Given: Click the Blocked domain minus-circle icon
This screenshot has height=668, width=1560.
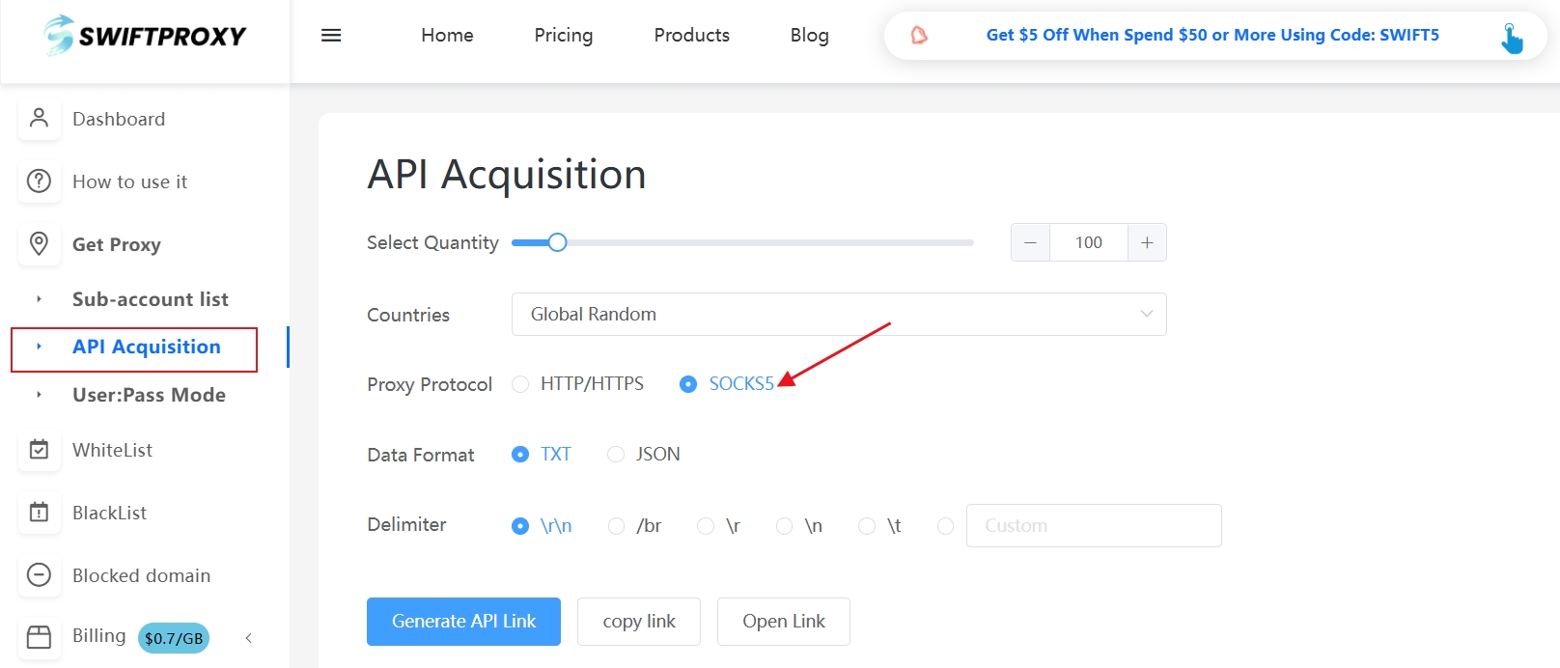Looking at the screenshot, I should (39, 575).
